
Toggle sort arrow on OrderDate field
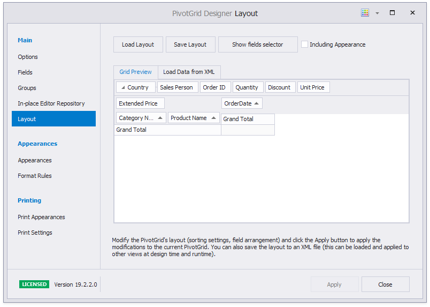click(256, 103)
